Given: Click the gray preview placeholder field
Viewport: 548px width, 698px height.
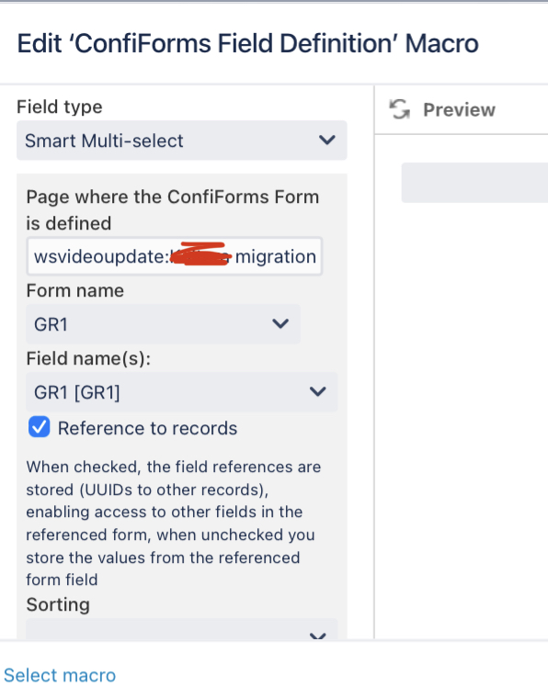Looking at the screenshot, I should 474,183.
